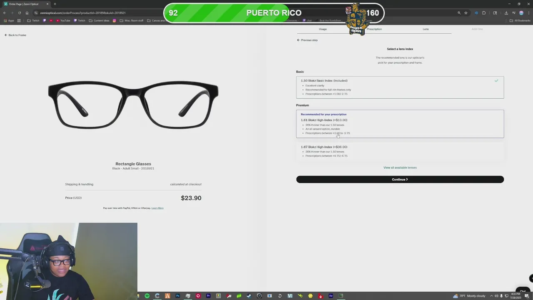Select the 1.67 Blokz High-Index lens

tap(400, 151)
